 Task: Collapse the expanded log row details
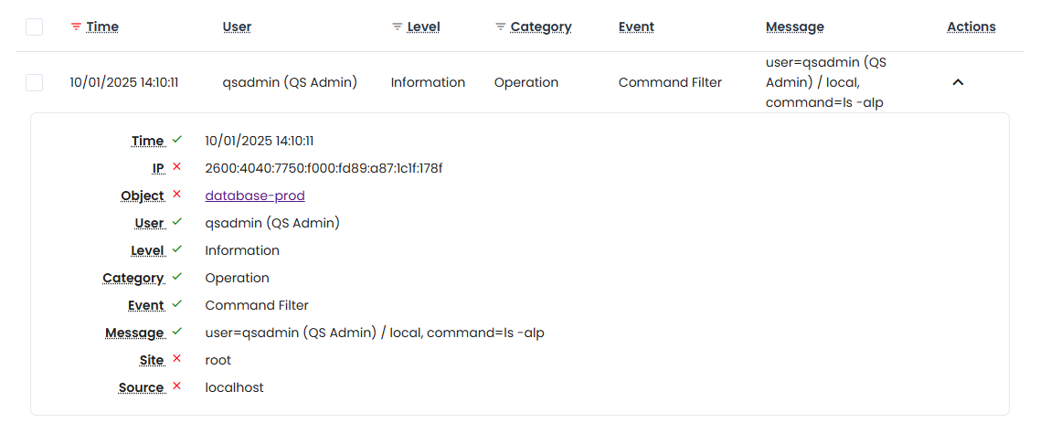958,82
